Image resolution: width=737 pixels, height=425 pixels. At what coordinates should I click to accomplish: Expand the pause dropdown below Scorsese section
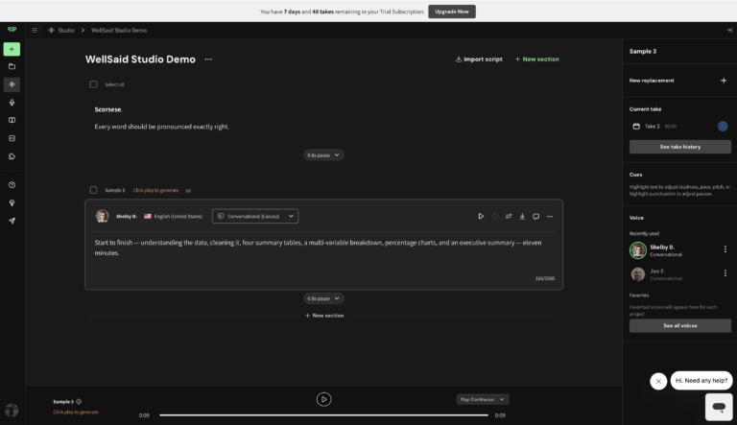point(323,155)
